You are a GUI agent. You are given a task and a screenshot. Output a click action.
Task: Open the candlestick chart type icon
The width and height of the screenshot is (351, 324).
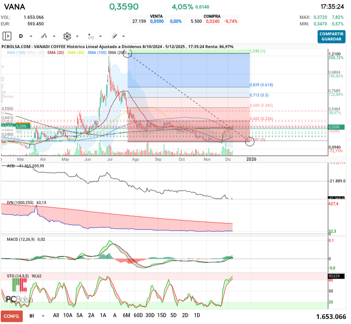45,36
